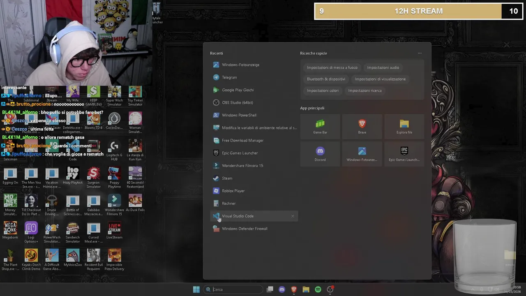
Task: Launch Google Play Giochi from recents
Action: 254,90
